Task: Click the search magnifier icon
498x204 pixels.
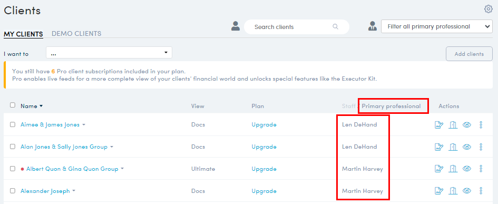Action: pyautogui.click(x=335, y=27)
